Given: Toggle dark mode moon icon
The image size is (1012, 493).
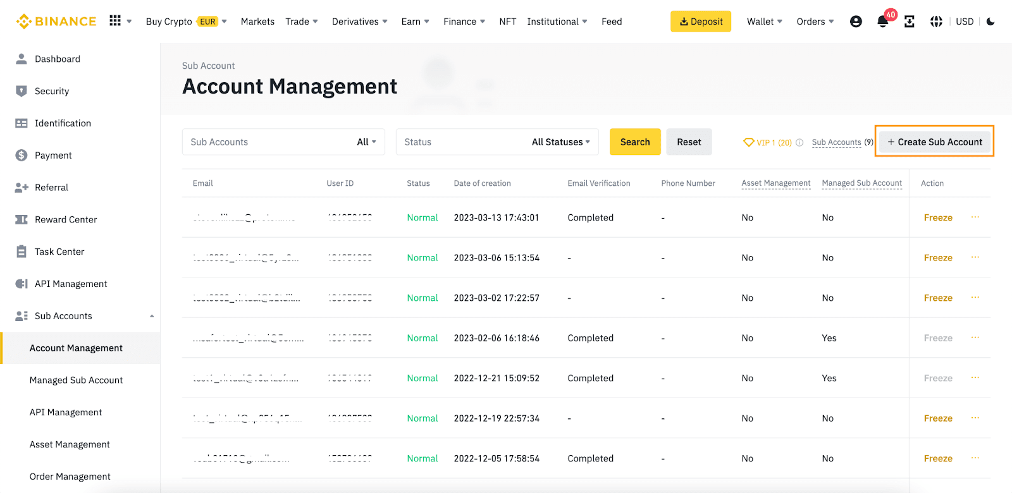Looking at the screenshot, I should click(990, 21).
